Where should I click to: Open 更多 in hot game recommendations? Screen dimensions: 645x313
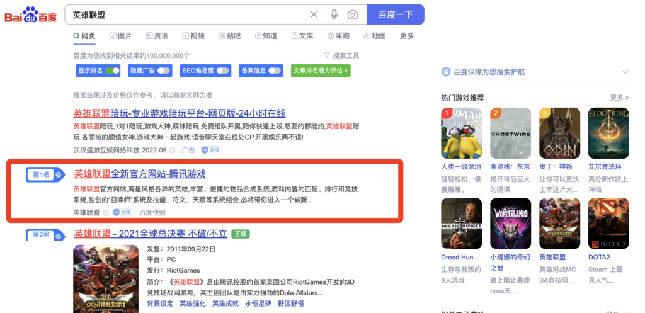pyautogui.click(x=620, y=98)
